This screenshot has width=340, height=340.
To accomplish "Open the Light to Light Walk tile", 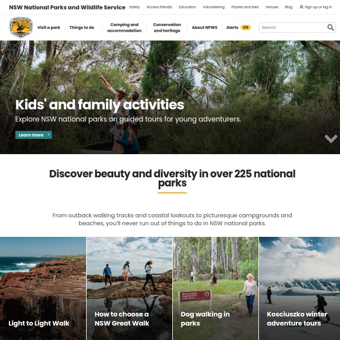I will point(43,288).
